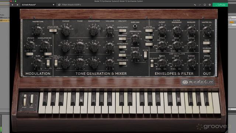Click the Filter Sustain knob
This screenshot has height=133, width=236.
click(191, 45)
